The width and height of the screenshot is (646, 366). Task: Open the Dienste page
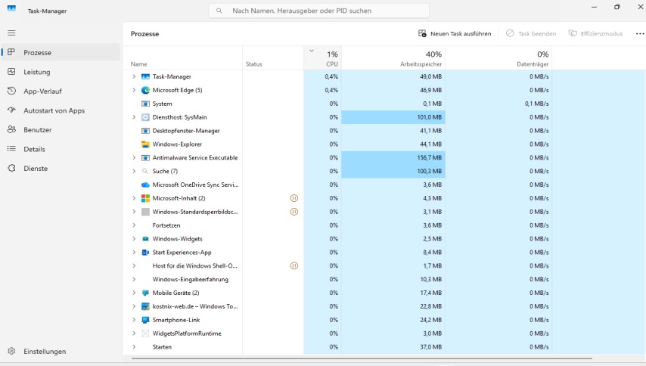(61, 168)
